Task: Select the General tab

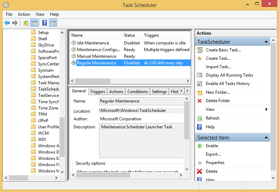Action: [79, 91]
